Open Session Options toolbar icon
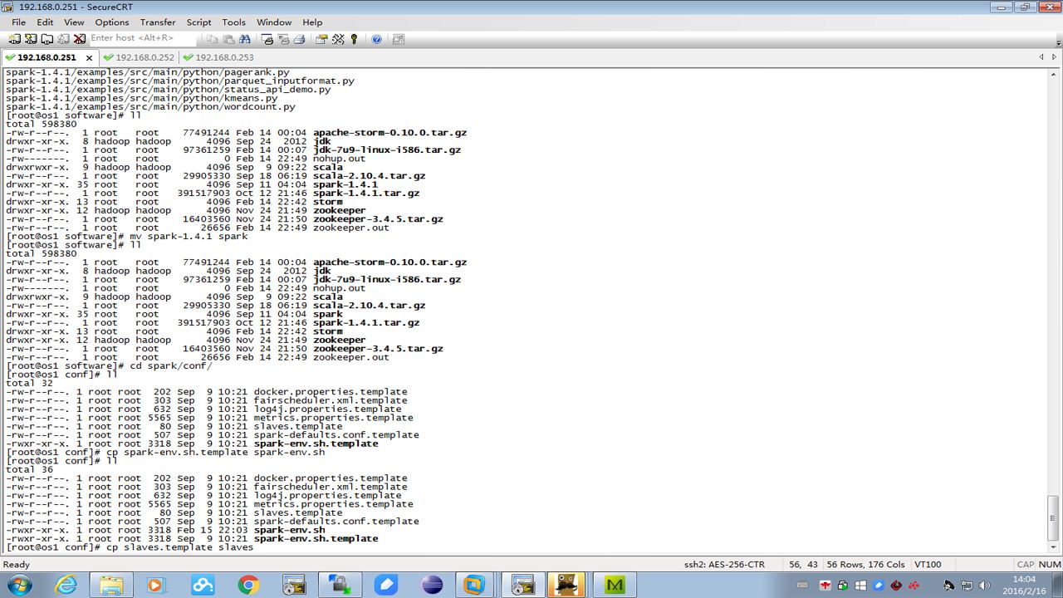 point(321,39)
